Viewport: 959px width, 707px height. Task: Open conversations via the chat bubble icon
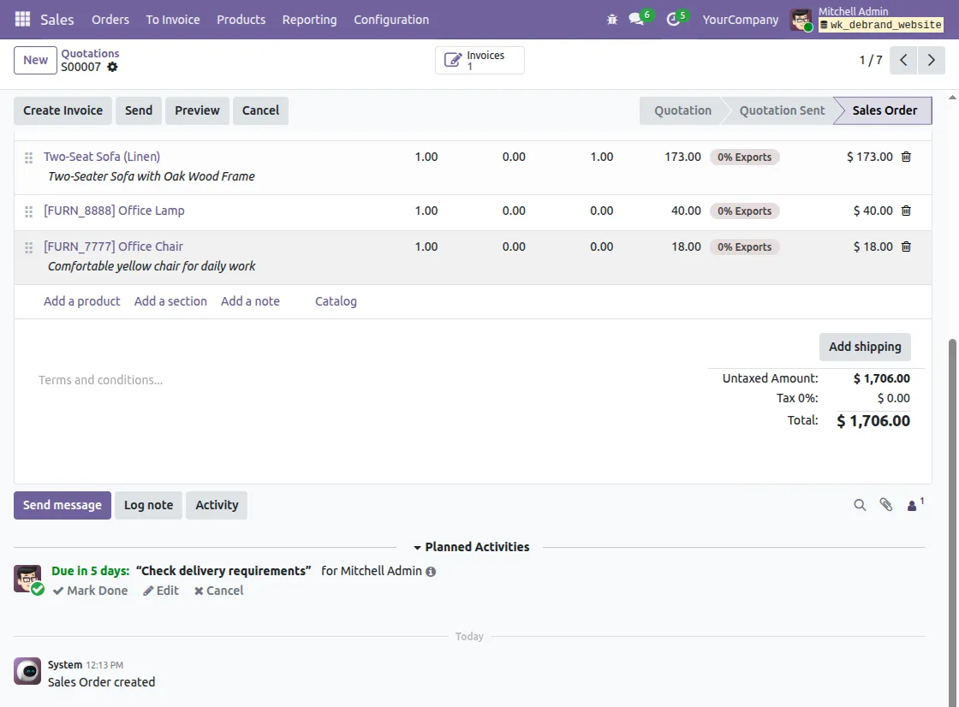pos(636,19)
